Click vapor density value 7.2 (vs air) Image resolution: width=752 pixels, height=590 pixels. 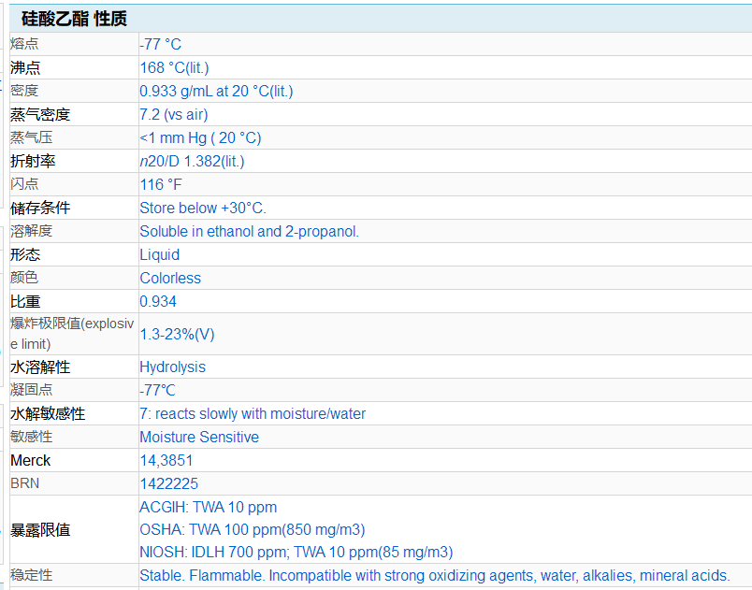tap(173, 114)
